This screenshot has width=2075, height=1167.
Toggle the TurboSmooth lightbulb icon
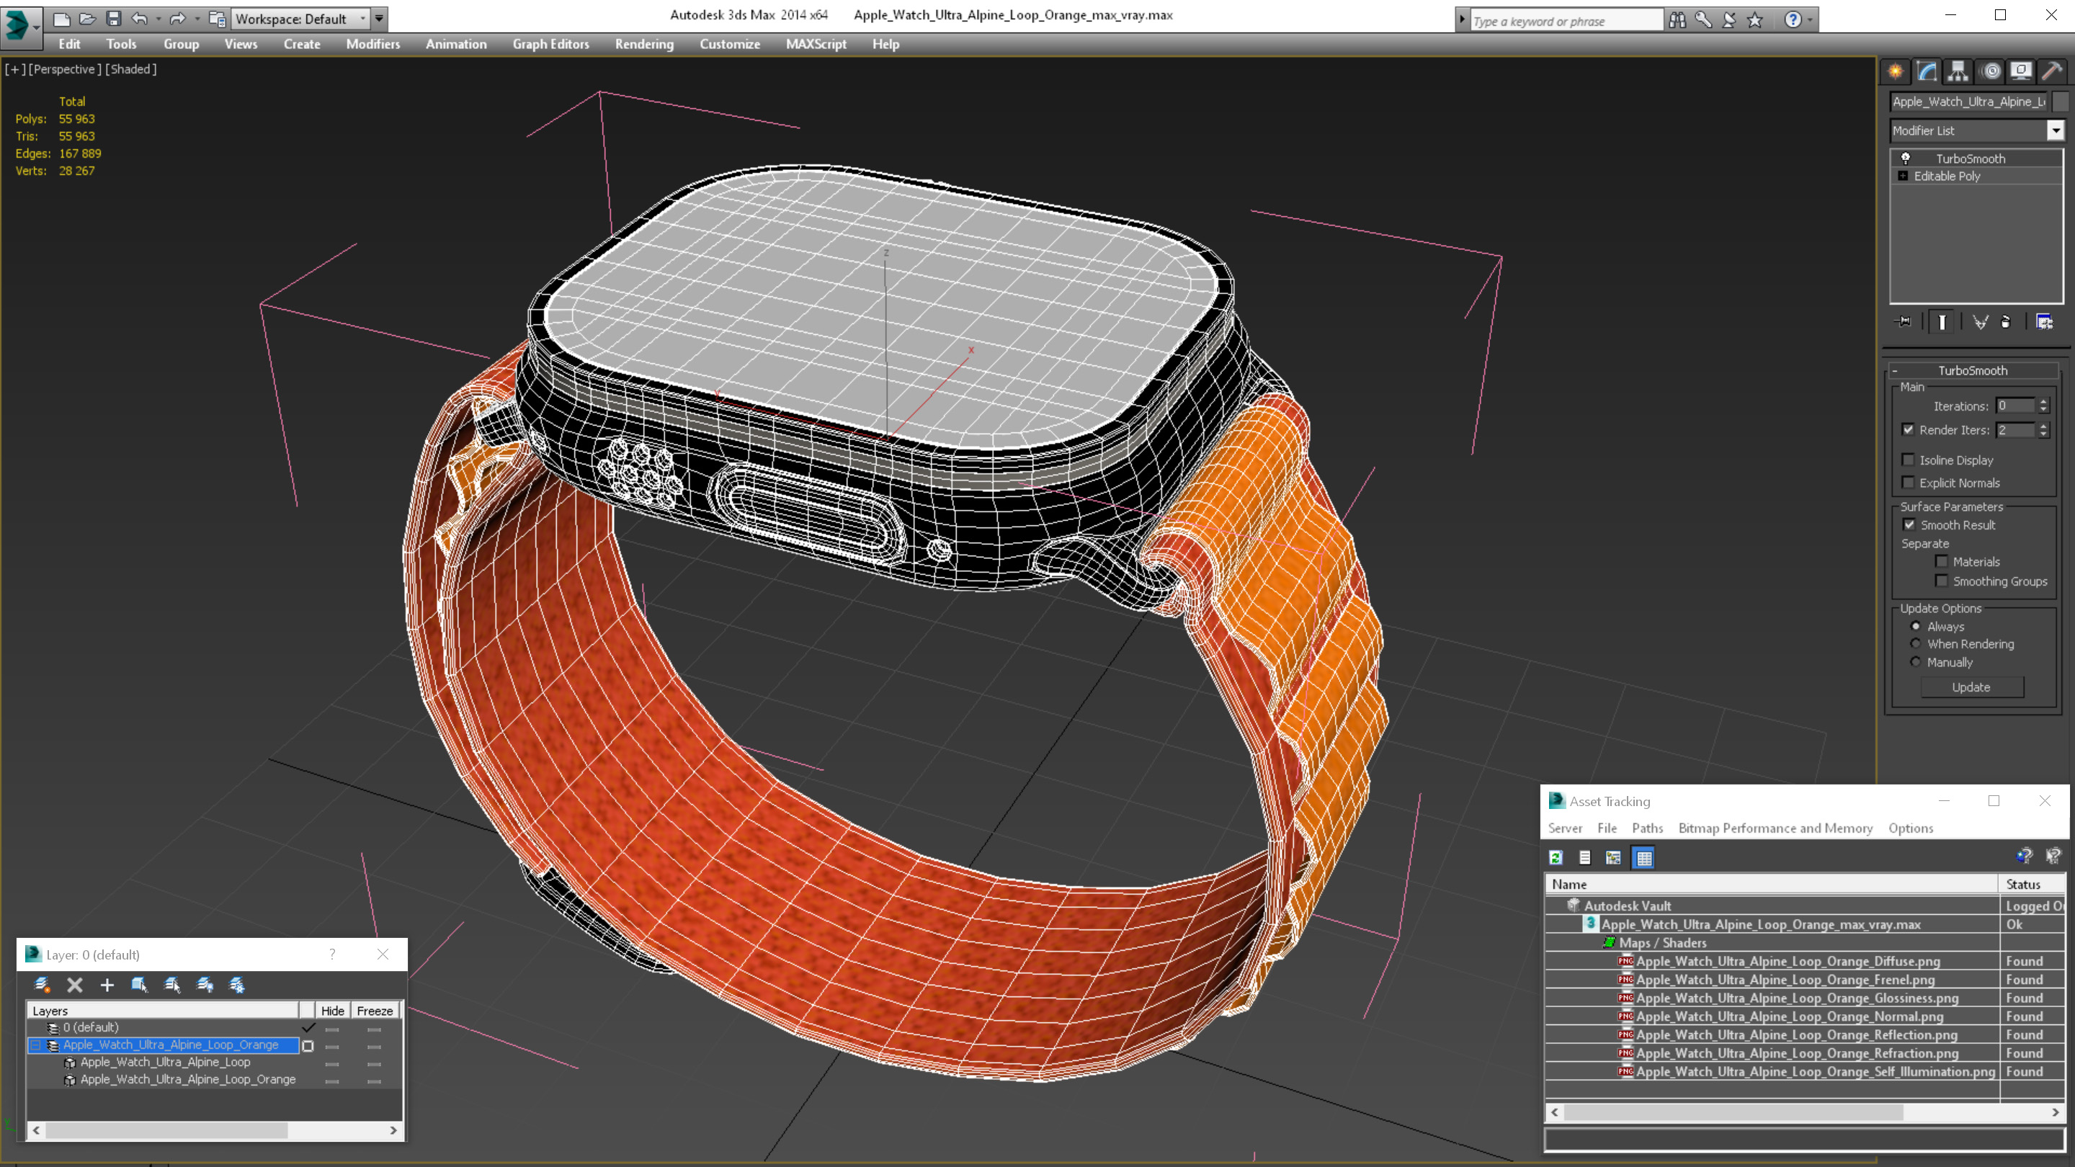point(1906,158)
